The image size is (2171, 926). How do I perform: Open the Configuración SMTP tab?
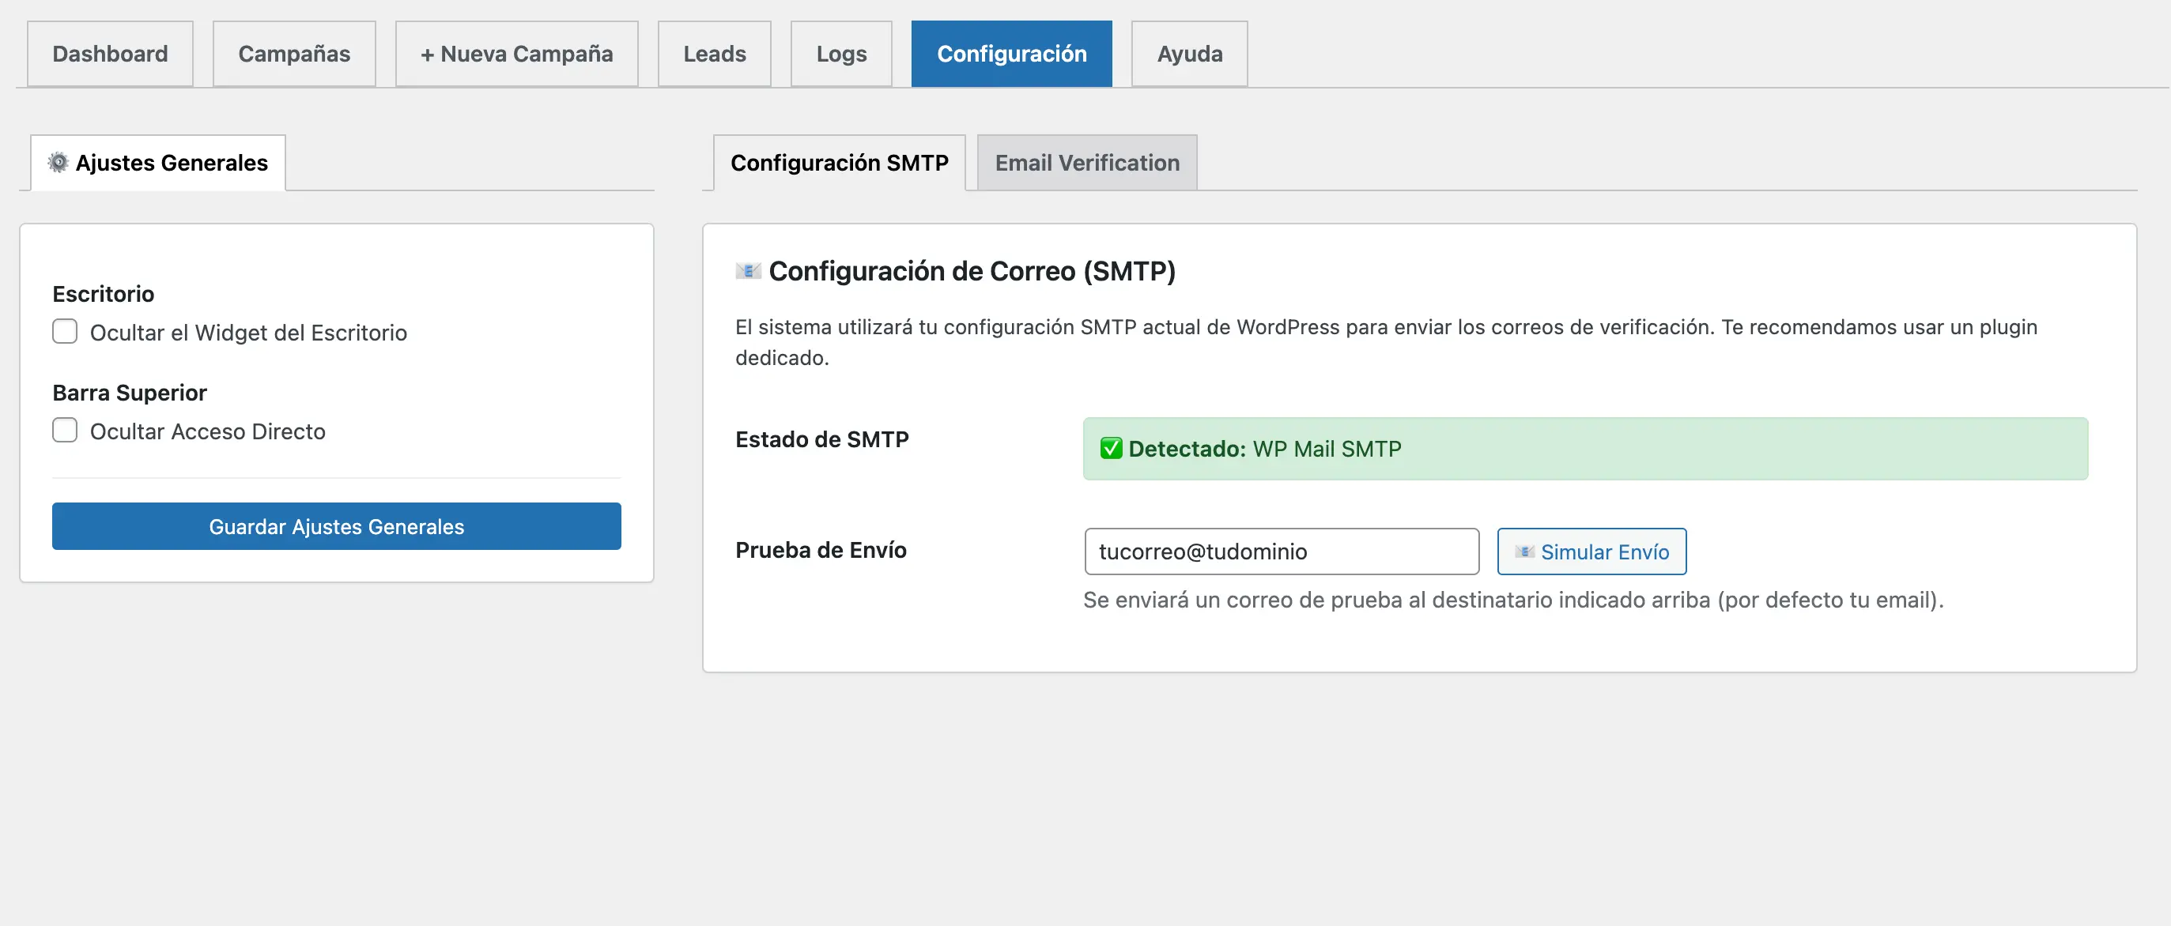(840, 163)
